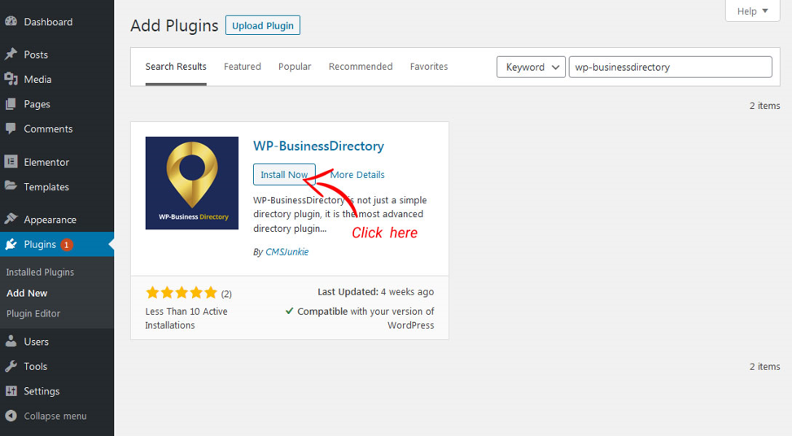The width and height of the screenshot is (792, 436).
Task: Click the top '2 items' count text
Action: [x=764, y=106]
